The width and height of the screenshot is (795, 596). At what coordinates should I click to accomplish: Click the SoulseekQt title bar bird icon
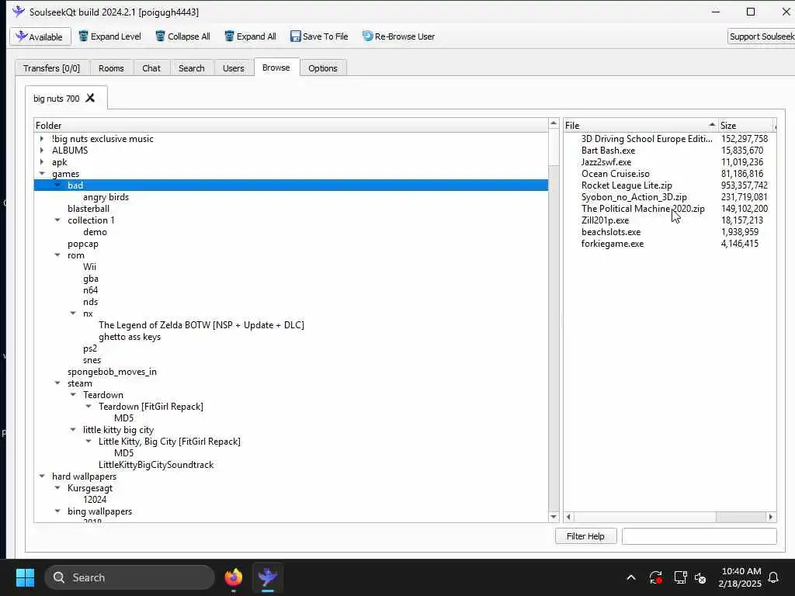point(19,11)
